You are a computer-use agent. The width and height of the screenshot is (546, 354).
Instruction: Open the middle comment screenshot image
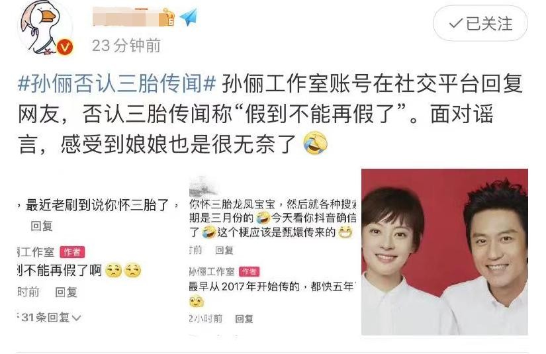pos(271,252)
